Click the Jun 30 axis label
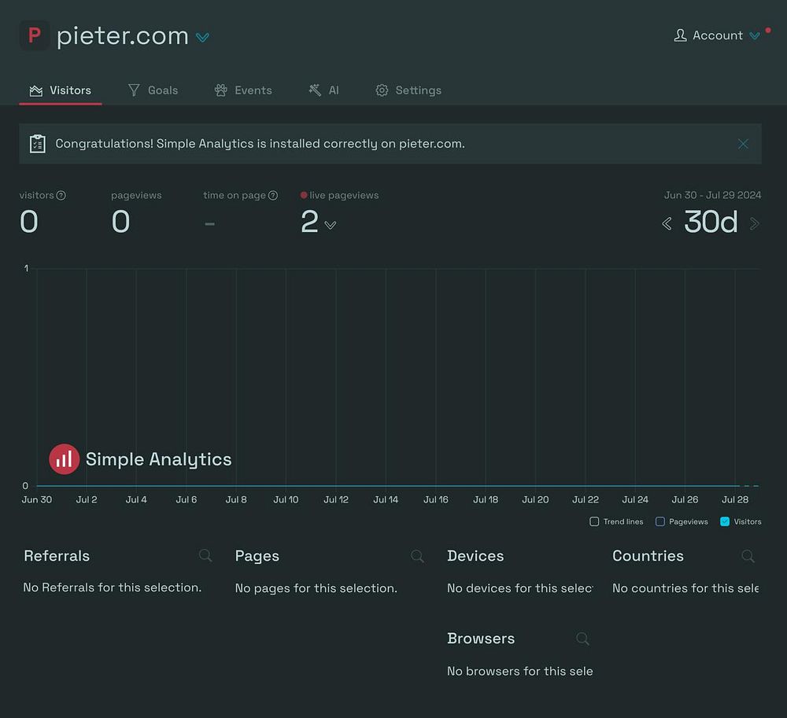The image size is (787, 718). pos(37,500)
